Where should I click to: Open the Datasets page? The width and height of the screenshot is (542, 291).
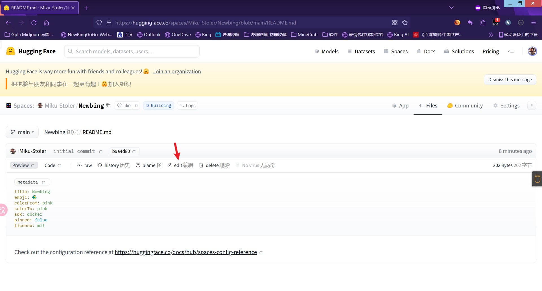coord(361,51)
